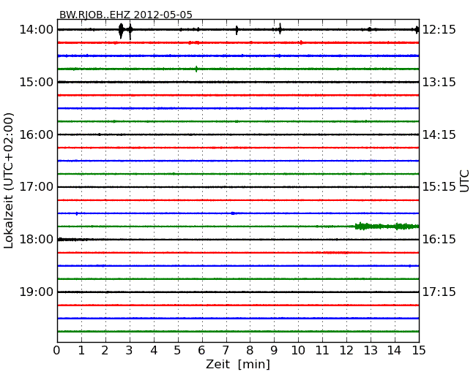This screenshot has width=476, height=380.
Task: Click the 17:15 UTC label
Action: pyautogui.click(x=439, y=292)
